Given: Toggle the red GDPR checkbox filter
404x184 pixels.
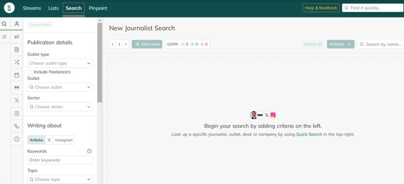Looking at the screenshot, I should pos(202,44).
